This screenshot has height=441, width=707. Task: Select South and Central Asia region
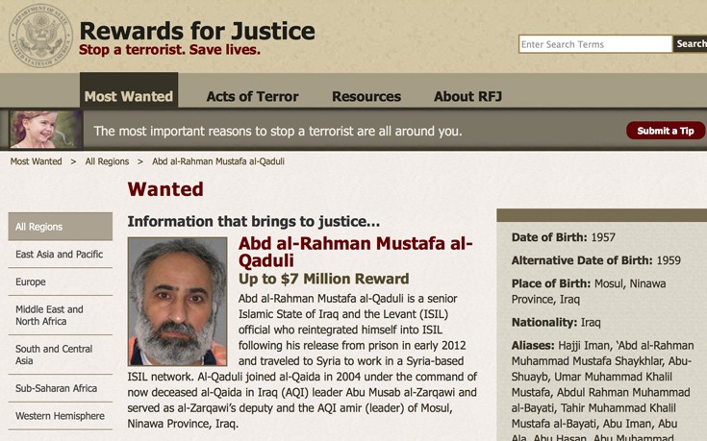[x=60, y=355]
